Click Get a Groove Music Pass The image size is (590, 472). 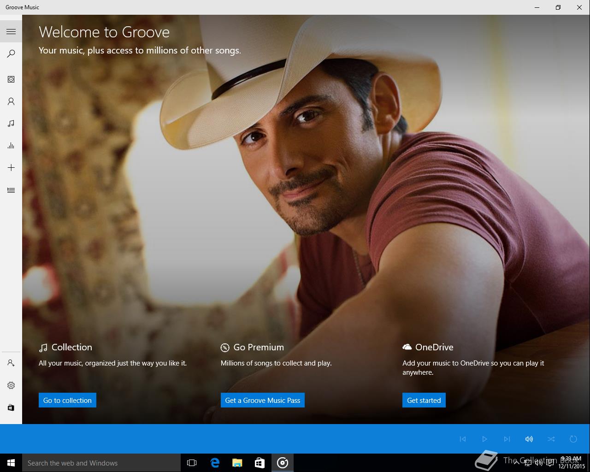pos(262,400)
